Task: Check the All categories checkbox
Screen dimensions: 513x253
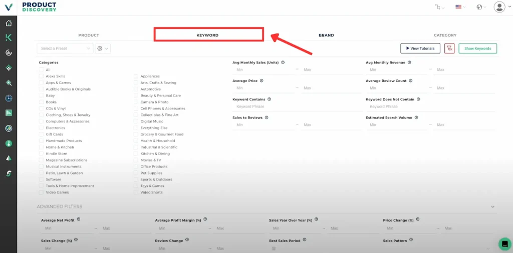Action: (41, 70)
